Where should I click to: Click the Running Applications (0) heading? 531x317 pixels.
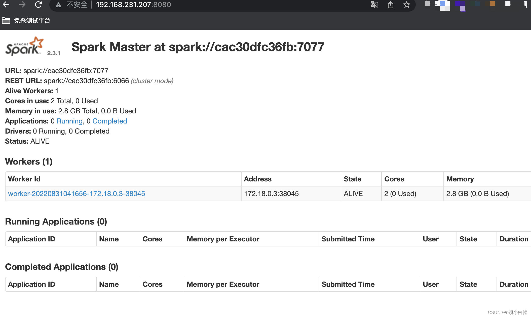tap(56, 221)
